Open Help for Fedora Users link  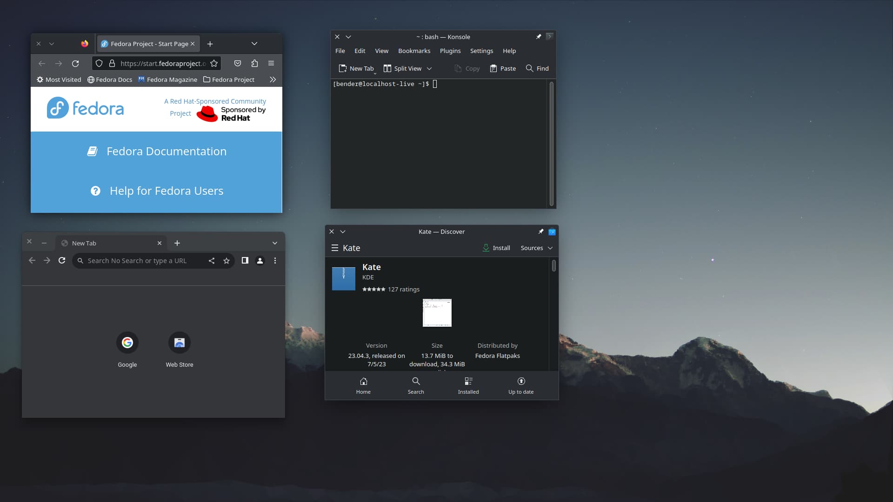pos(157,191)
